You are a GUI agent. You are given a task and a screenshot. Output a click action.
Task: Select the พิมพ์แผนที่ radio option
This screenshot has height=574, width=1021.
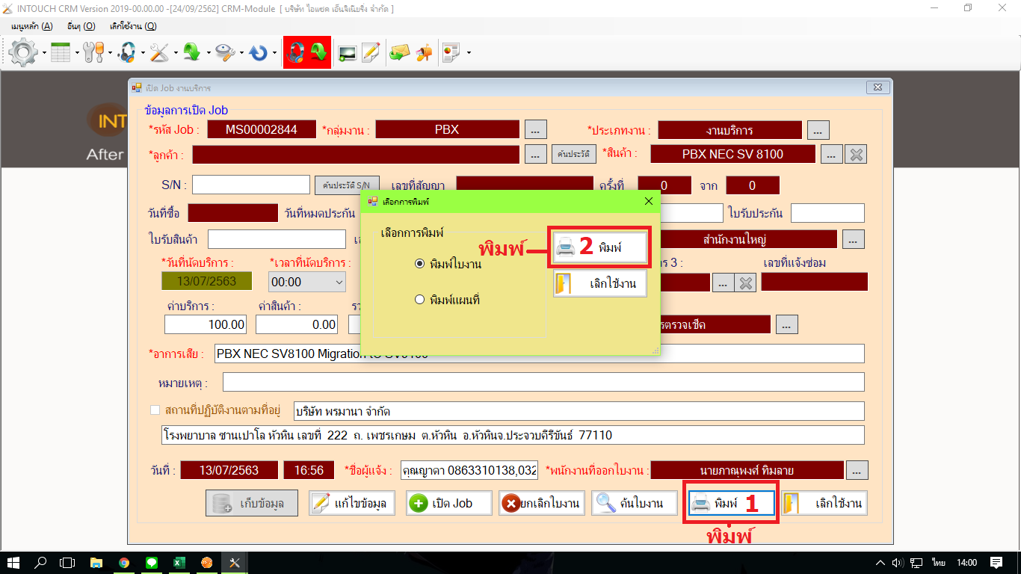(x=419, y=300)
